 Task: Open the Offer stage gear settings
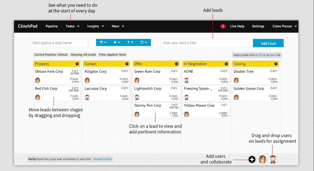tap(176, 64)
